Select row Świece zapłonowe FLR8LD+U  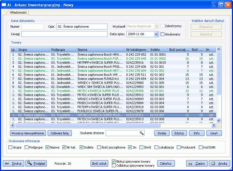pos(113,79)
